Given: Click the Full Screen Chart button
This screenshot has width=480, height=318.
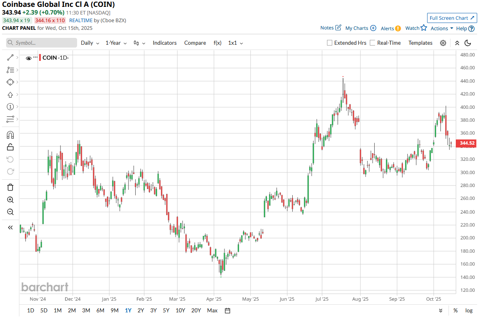Looking at the screenshot, I should [x=452, y=18].
